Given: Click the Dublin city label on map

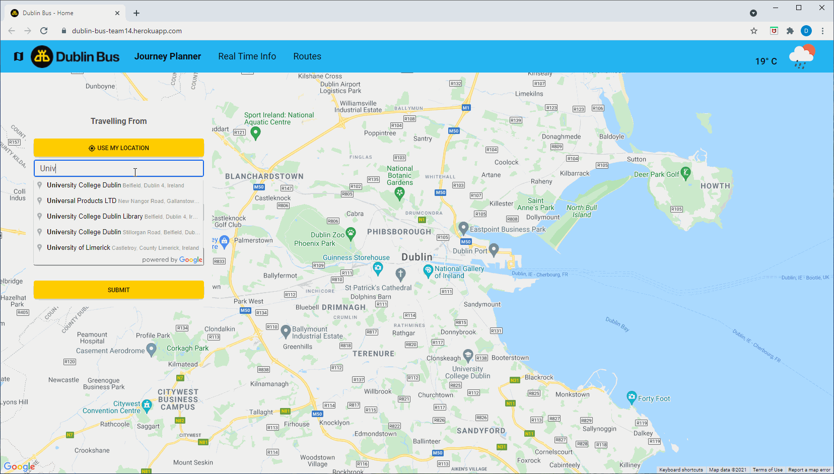Looking at the screenshot, I should [x=416, y=257].
